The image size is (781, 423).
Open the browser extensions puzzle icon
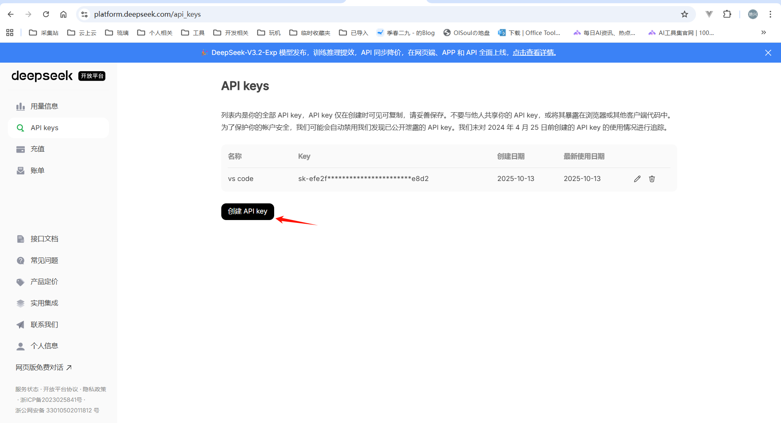(x=727, y=14)
